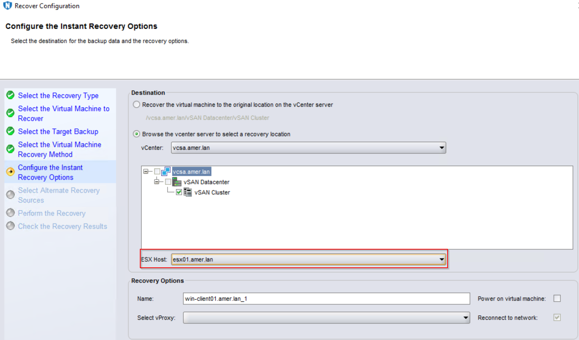Select browse the vcenter server radio button

tap(136, 134)
